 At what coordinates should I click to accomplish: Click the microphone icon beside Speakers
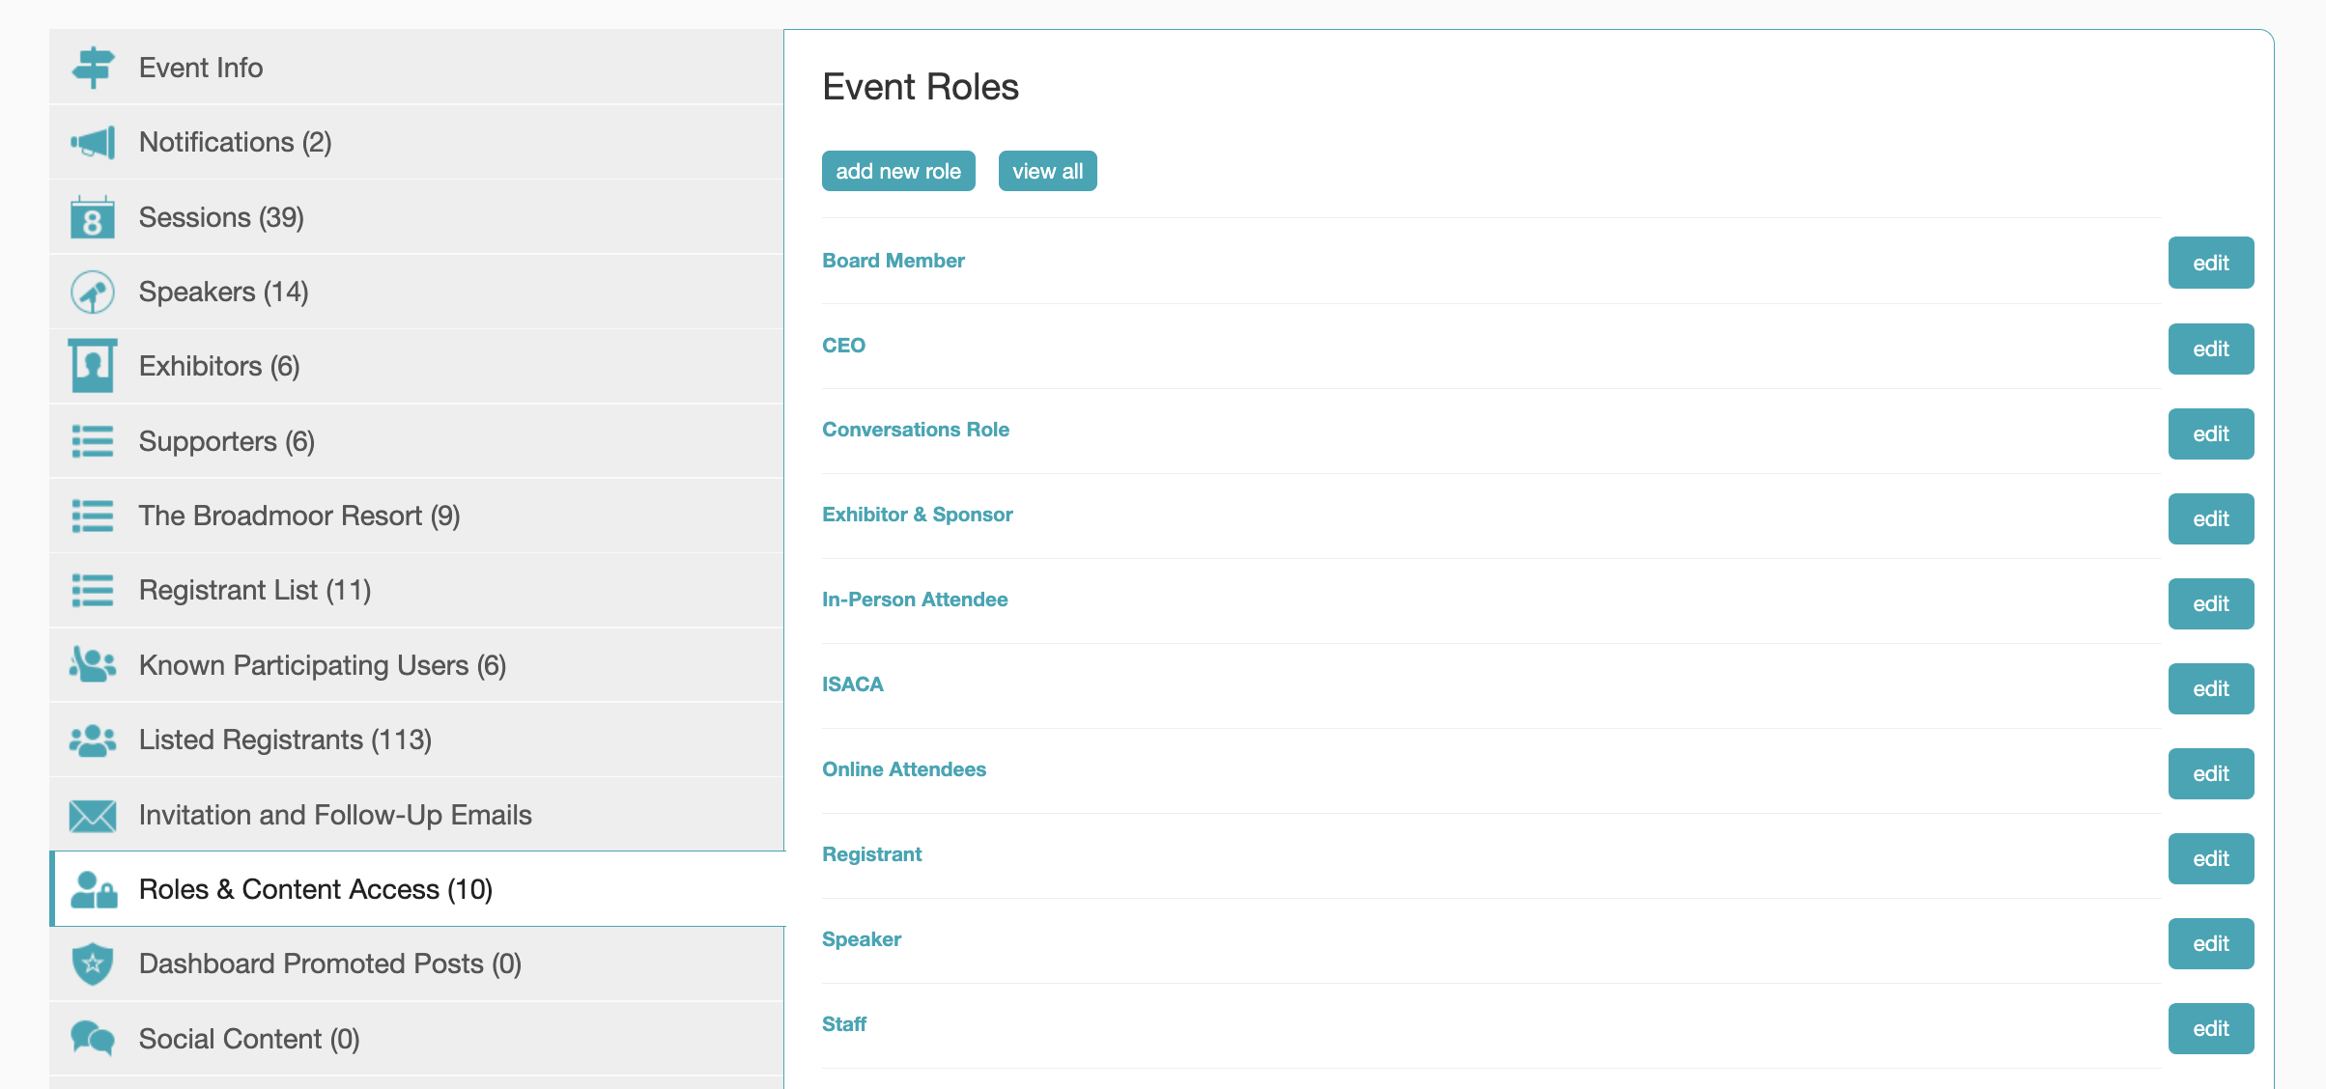click(x=93, y=293)
